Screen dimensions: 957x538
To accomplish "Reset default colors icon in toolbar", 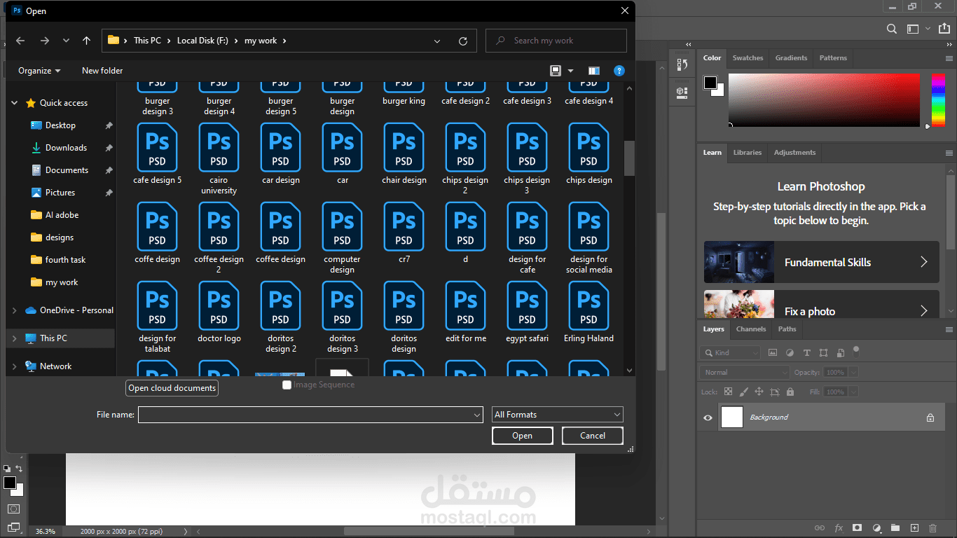I will click(x=7, y=469).
